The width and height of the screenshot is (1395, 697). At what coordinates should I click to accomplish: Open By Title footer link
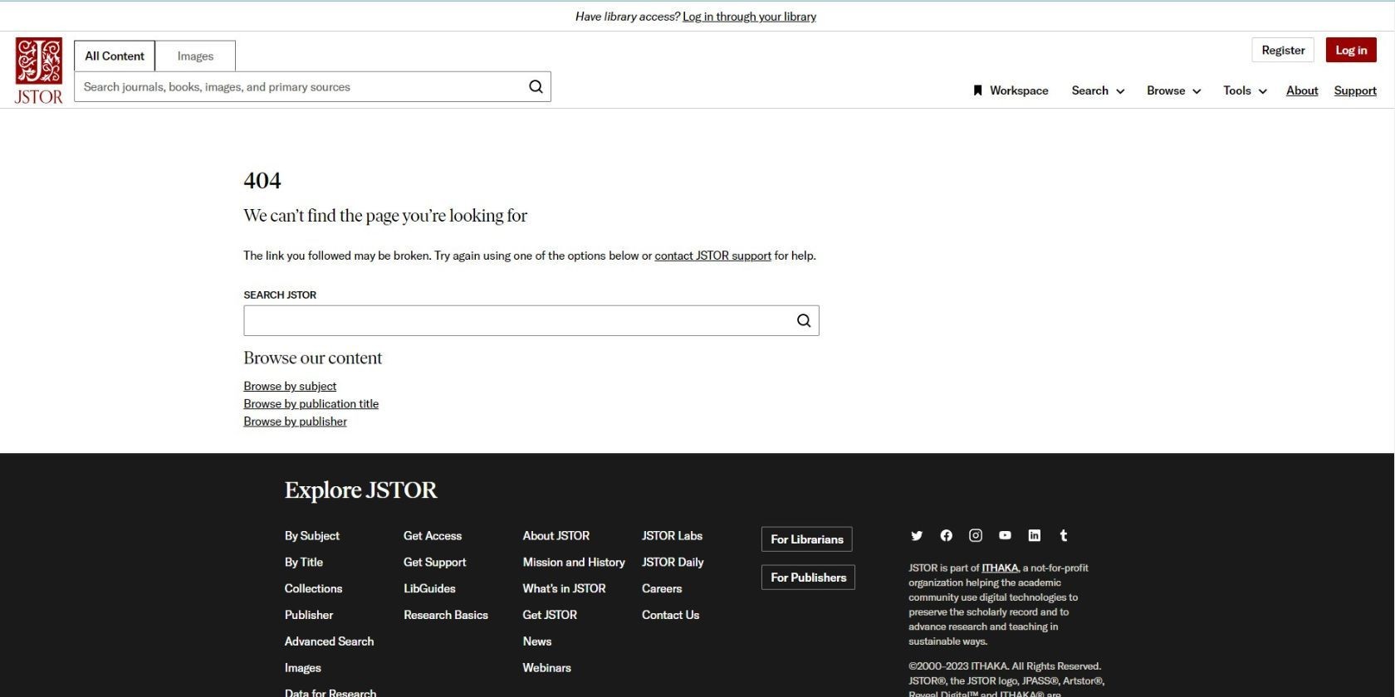(303, 563)
